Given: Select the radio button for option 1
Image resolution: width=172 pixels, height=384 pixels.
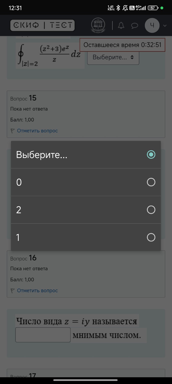Looking at the screenshot, I should [x=151, y=237].
